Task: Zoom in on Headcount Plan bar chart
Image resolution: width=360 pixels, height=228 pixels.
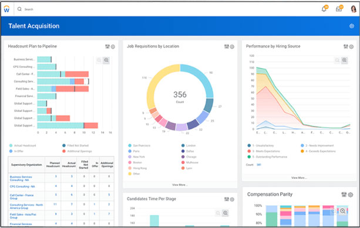Action: [x=106, y=60]
